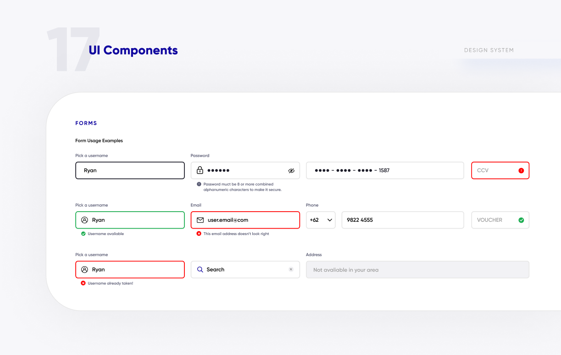Click 'Form Usage Examples' text

click(x=99, y=141)
